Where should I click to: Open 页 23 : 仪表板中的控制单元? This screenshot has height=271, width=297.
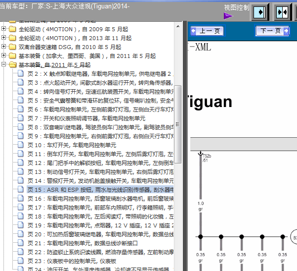point(72,261)
